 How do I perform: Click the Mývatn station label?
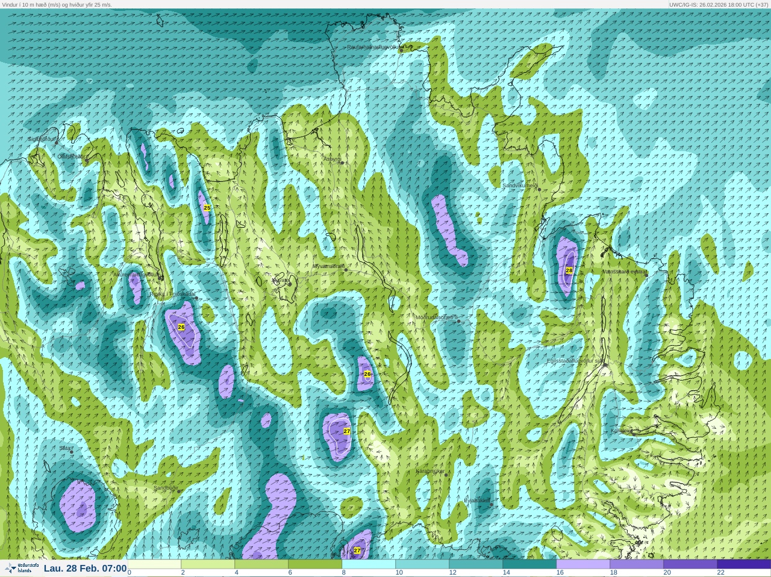(x=280, y=279)
